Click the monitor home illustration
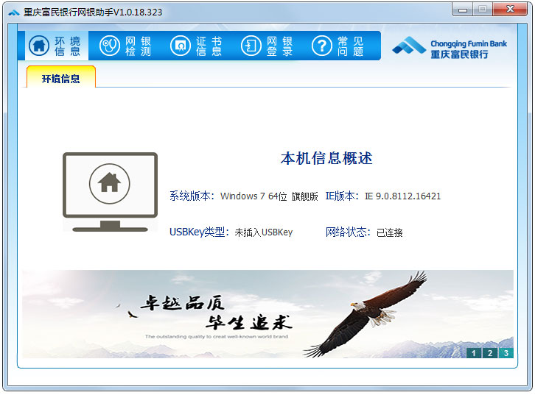The height and width of the screenshot is (395, 535). (x=110, y=192)
